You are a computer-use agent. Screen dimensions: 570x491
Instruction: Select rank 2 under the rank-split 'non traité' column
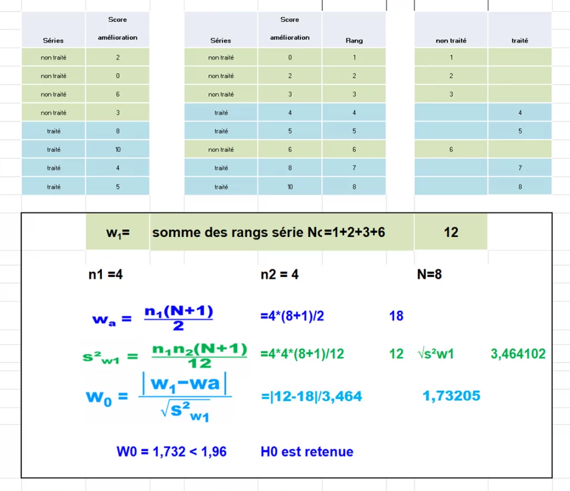coord(451,76)
